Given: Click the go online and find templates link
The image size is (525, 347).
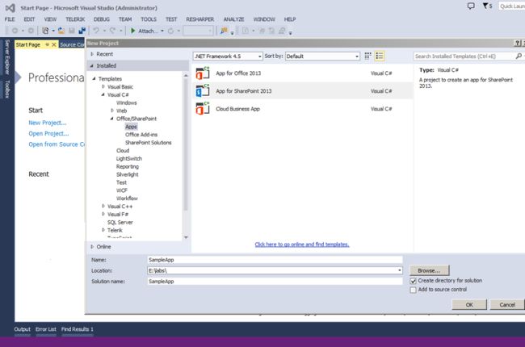Looking at the screenshot, I should [302, 245].
